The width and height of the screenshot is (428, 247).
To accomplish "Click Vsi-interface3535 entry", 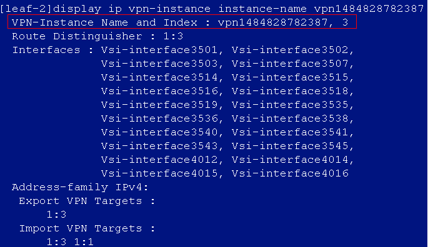I will (x=290, y=105).
